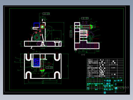The width and height of the screenshot is (133, 100).
Task: Select the Jiangnan University logo in title block
Action: click(118, 81)
